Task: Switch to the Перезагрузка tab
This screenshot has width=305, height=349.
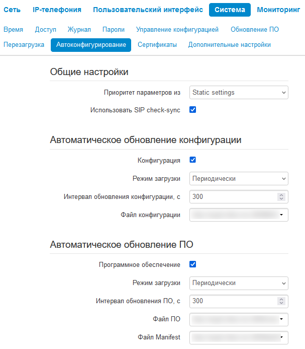Action: click(24, 45)
